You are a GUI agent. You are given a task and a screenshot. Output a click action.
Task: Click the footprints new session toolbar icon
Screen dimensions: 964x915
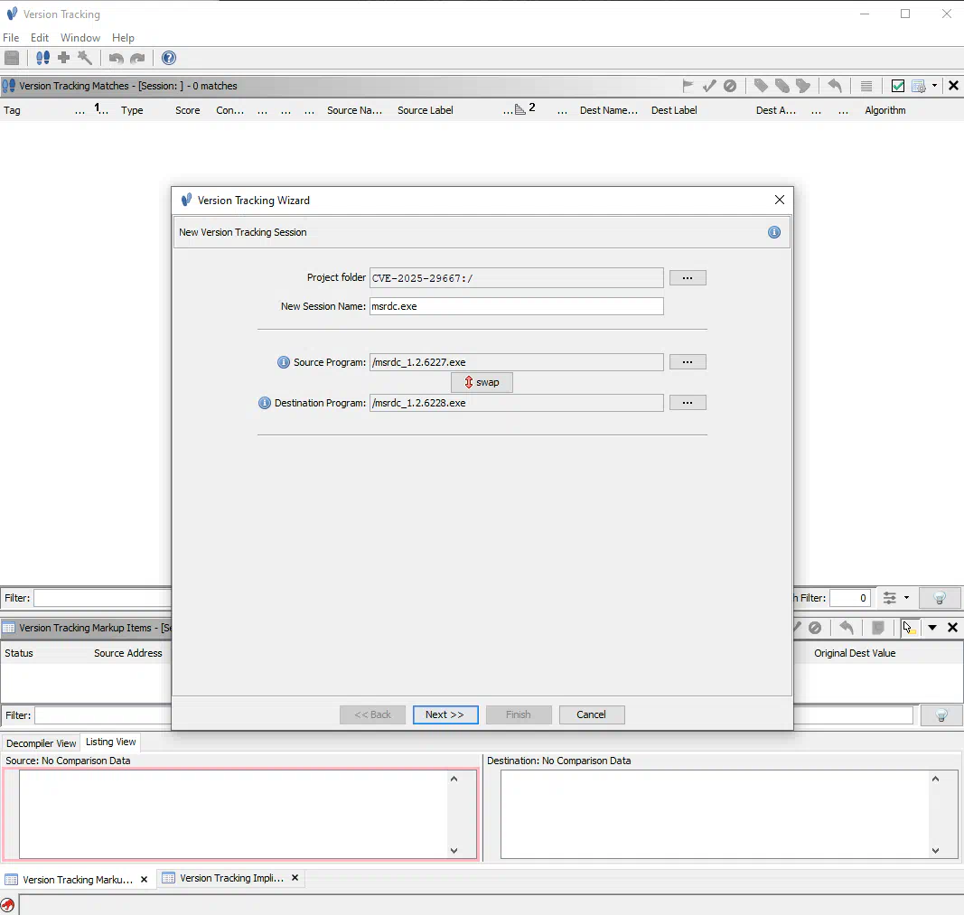click(x=42, y=58)
